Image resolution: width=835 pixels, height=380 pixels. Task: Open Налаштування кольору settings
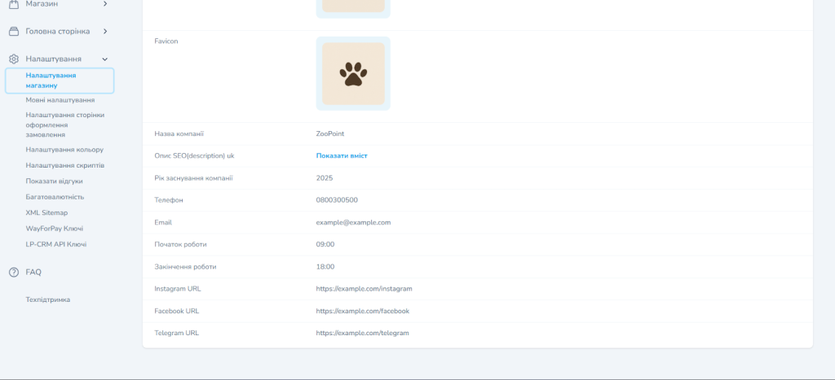click(64, 150)
